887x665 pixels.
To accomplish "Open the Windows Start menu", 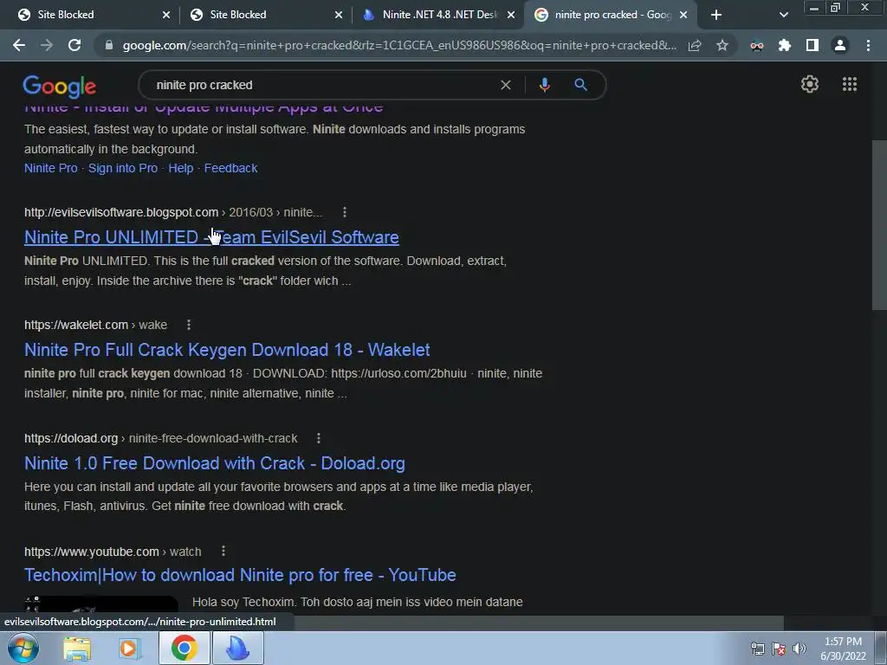I will [23, 648].
